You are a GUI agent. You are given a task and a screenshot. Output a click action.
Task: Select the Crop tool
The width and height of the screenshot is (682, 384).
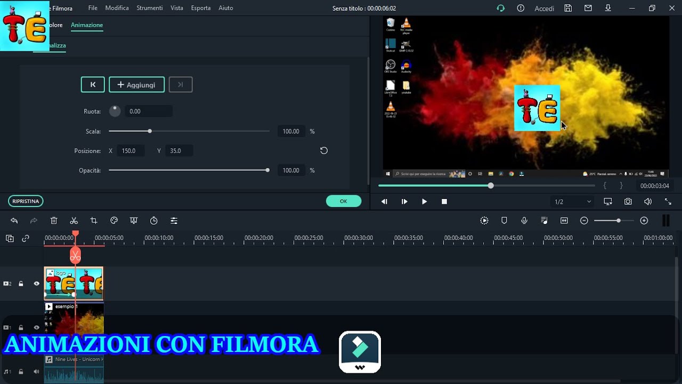click(x=94, y=221)
